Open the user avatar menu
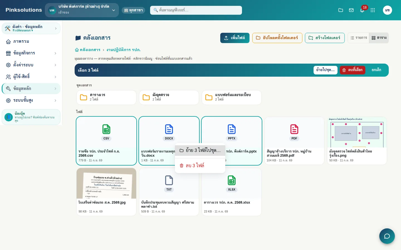Viewport: 401px width, 250px height. coord(387,10)
